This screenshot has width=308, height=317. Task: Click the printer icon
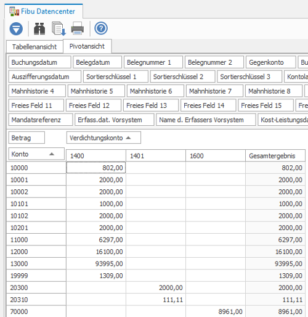[x=78, y=28]
